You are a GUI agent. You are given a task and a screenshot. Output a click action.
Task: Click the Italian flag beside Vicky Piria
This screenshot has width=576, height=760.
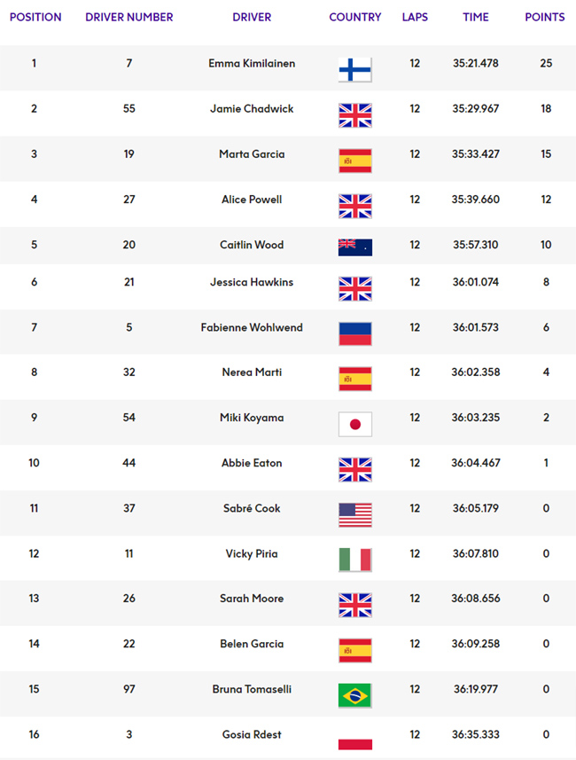pos(355,560)
